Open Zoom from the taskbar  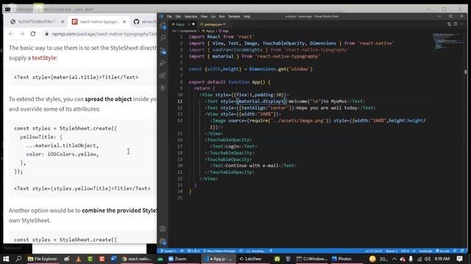point(177,259)
